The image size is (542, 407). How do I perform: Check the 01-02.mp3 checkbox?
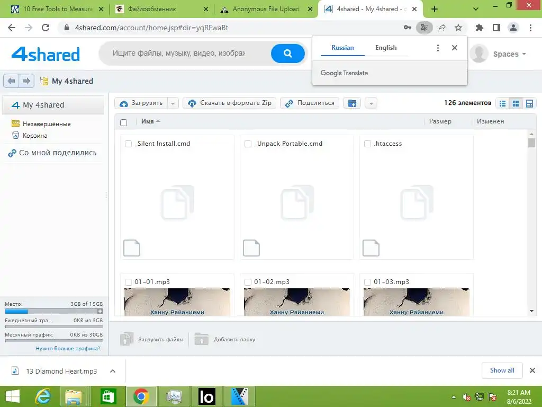point(248,282)
